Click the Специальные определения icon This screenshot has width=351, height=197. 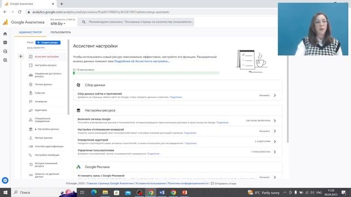point(31,120)
